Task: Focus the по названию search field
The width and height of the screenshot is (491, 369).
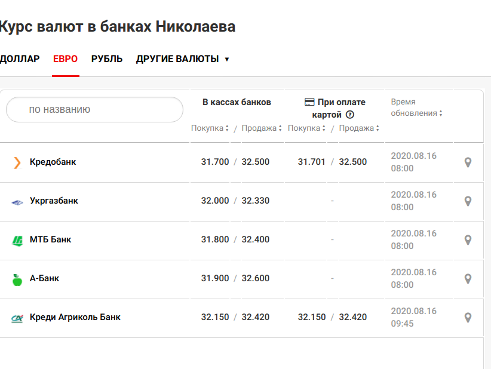Action: [x=94, y=109]
